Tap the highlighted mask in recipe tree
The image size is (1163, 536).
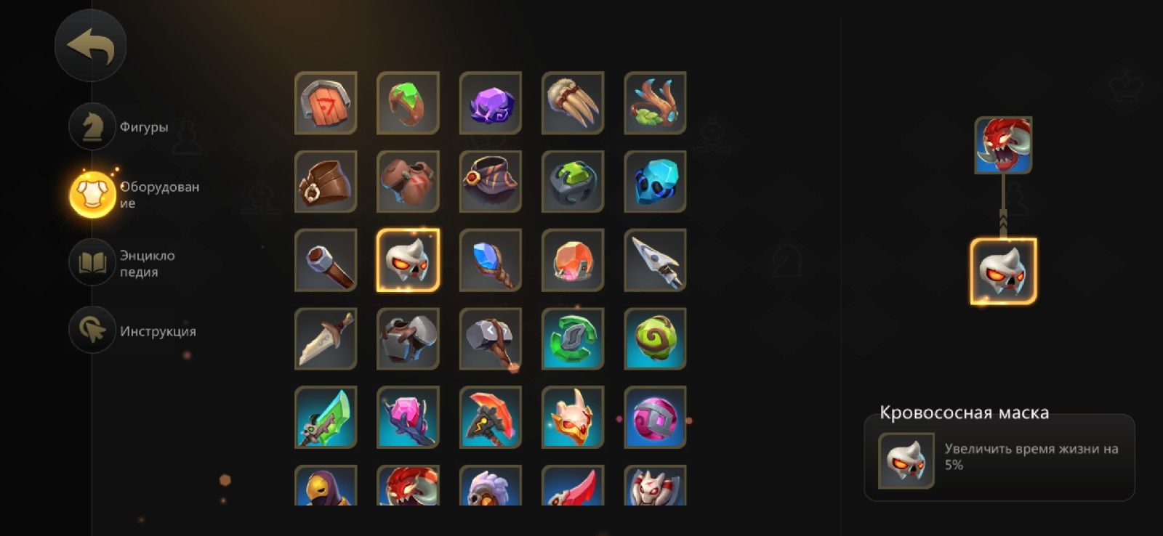pos(1003,271)
